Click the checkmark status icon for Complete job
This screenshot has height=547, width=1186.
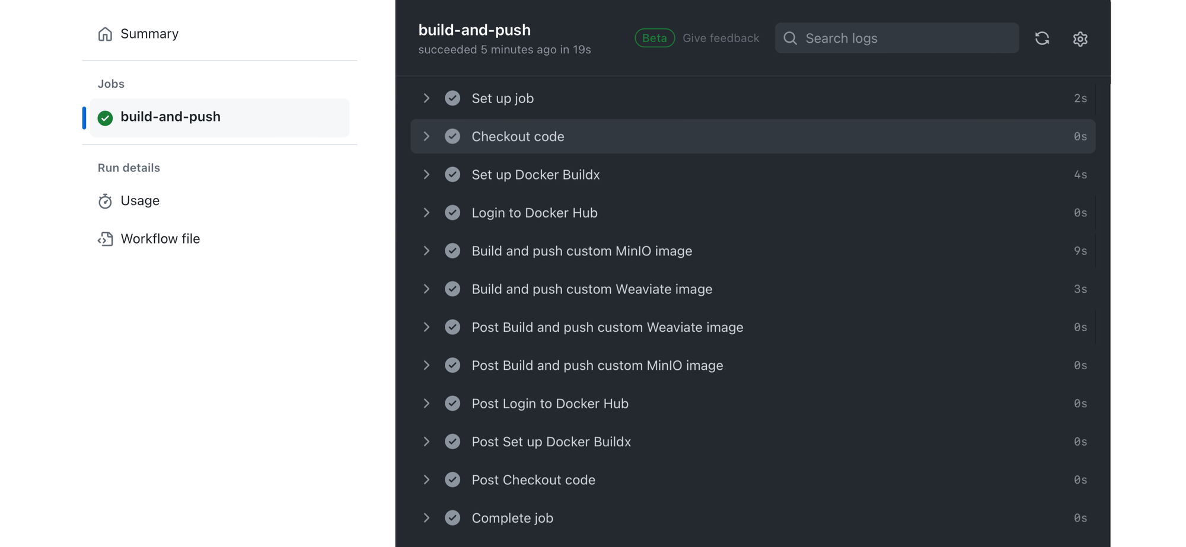coord(452,518)
